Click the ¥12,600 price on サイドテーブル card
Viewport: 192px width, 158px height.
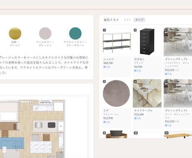pos(139,114)
